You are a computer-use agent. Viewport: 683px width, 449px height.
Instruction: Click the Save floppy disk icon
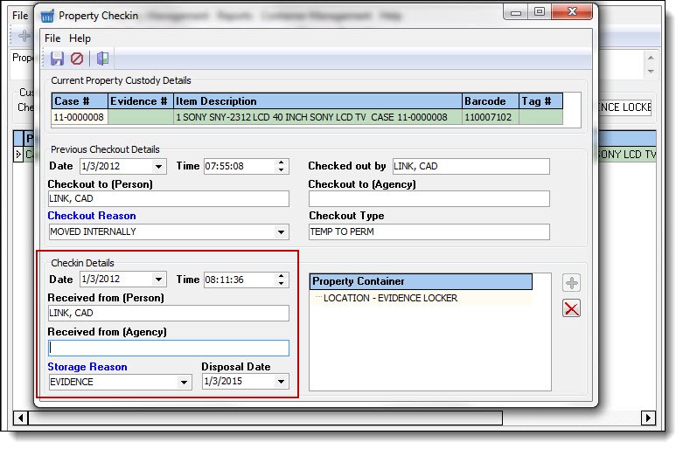coord(57,59)
